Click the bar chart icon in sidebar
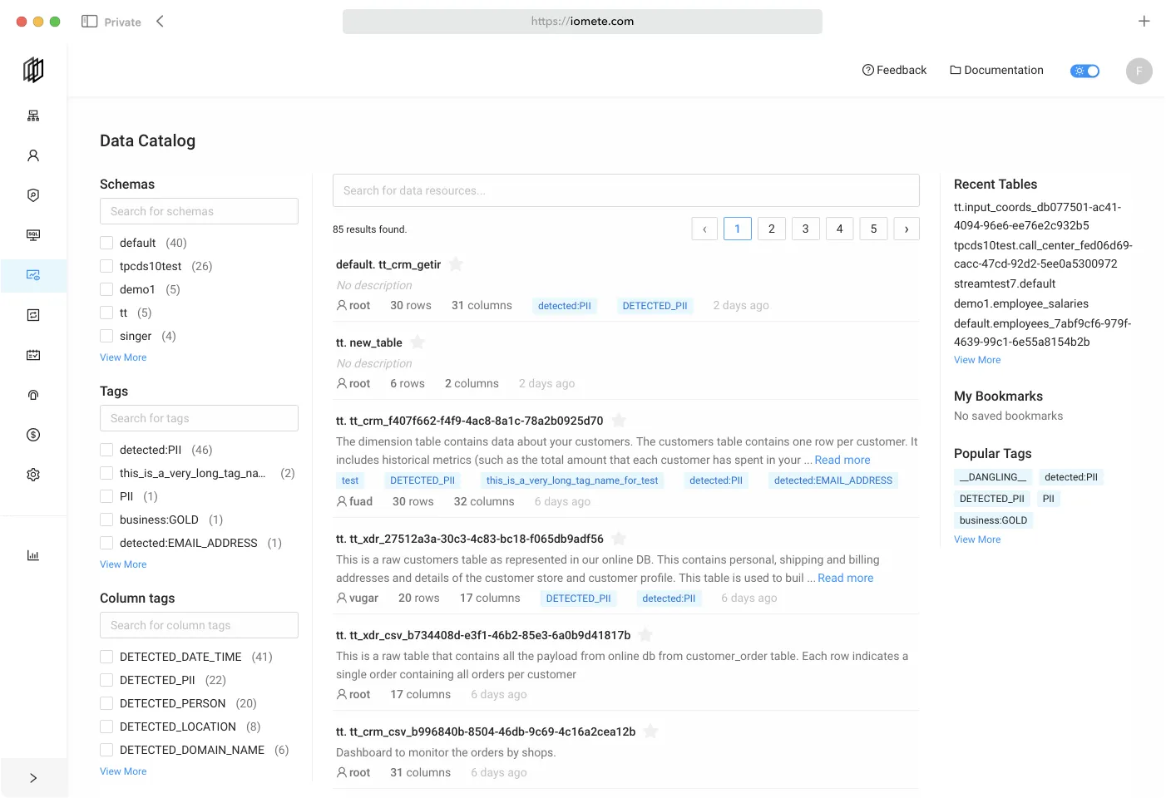This screenshot has height=798, width=1166. pyautogui.click(x=33, y=555)
